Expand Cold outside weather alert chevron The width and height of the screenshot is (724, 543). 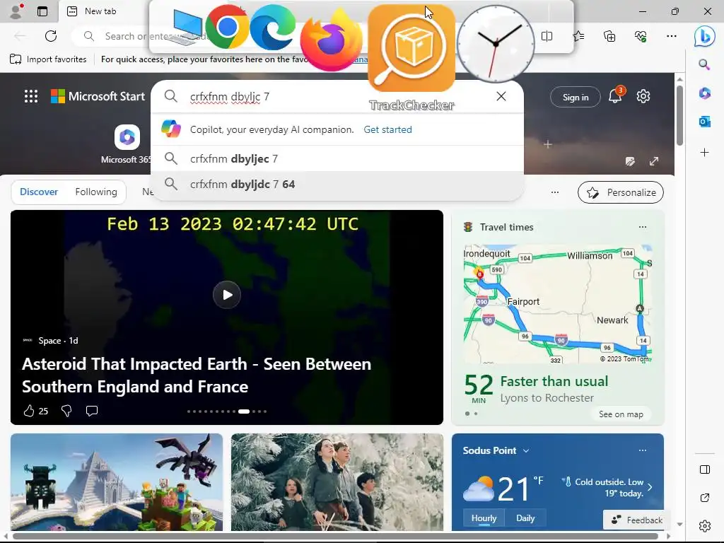[x=650, y=487]
